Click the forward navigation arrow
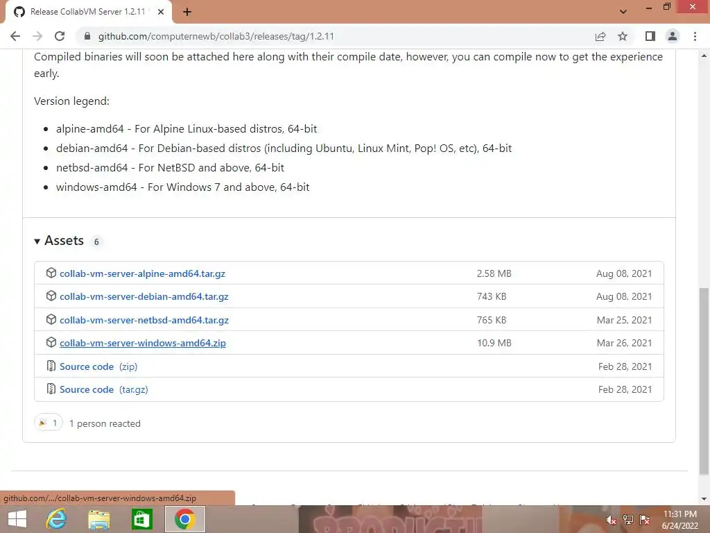 point(37,36)
